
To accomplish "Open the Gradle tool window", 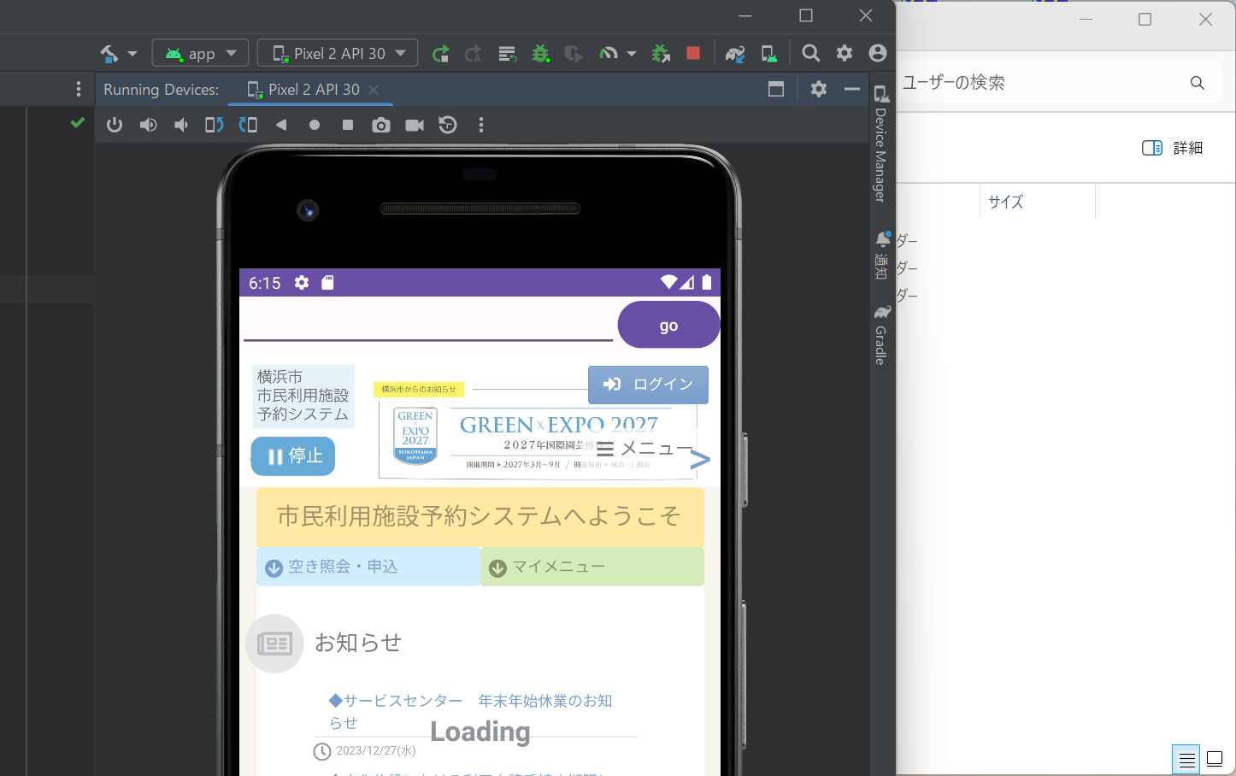I will pyautogui.click(x=881, y=333).
